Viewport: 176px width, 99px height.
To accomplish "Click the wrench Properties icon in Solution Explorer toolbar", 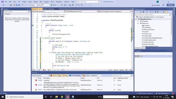I will 164,12.
